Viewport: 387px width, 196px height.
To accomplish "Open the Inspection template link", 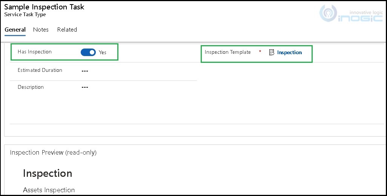I will pos(289,53).
